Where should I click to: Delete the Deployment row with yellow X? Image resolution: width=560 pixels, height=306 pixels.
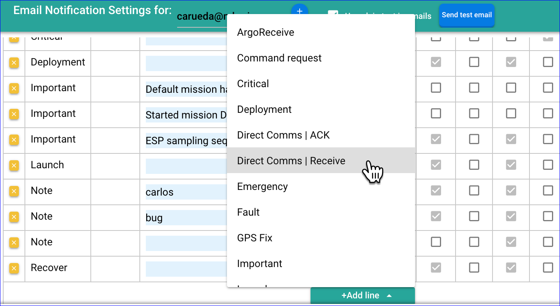coord(14,63)
